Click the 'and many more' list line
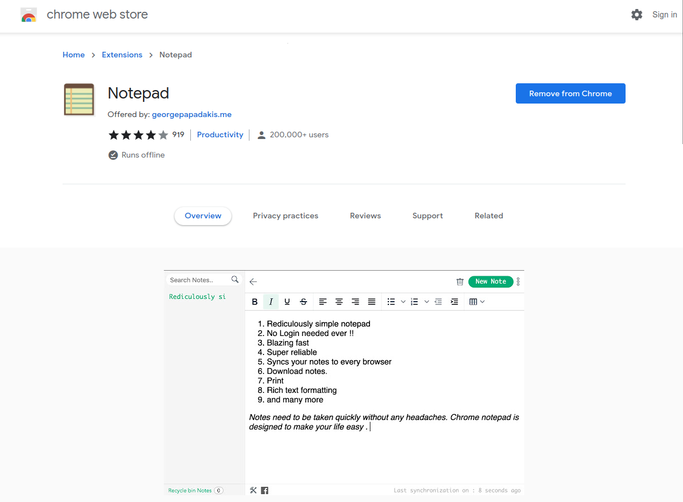The height and width of the screenshot is (502, 683). (x=295, y=400)
